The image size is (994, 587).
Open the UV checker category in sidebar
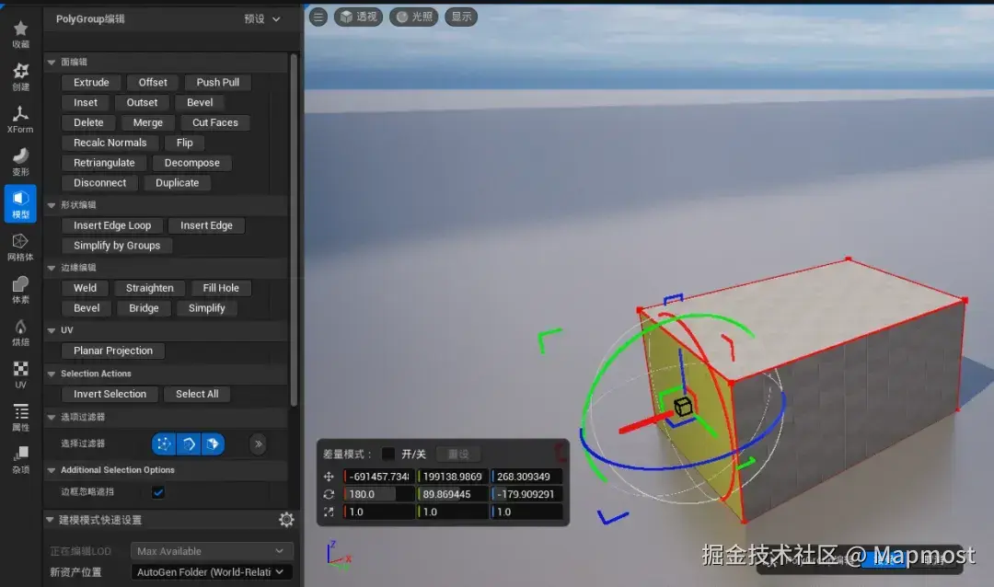pos(20,374)
